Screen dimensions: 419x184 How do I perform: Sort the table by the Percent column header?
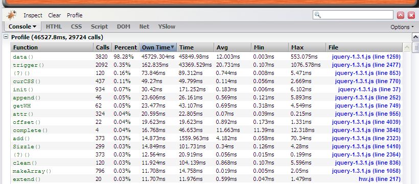pyautogui.click(x=126, y=47)
